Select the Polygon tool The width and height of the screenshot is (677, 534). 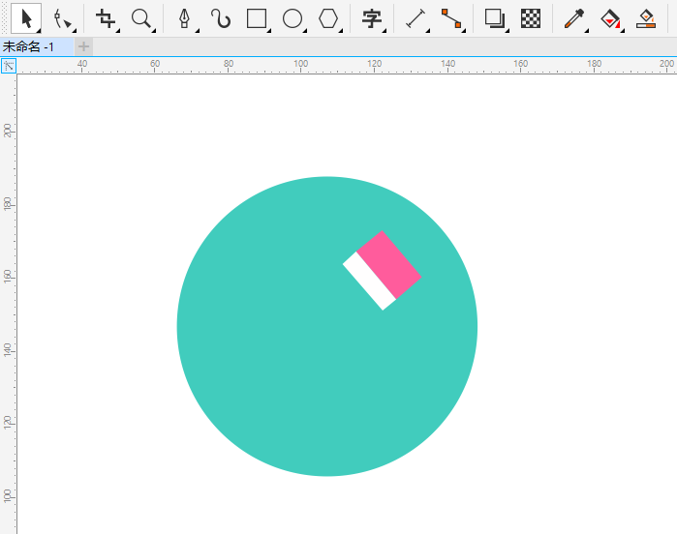click(x=328, y=19)
